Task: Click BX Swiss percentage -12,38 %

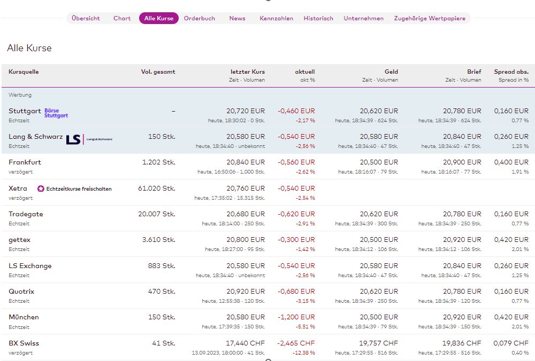Action: click(x=304, y=353)
